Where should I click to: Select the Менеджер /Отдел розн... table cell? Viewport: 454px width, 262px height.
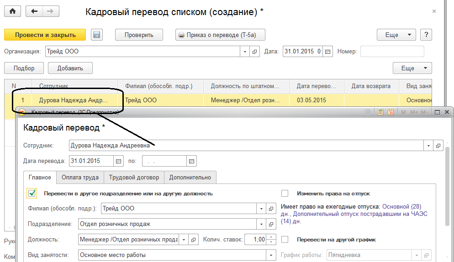(246, 100)
